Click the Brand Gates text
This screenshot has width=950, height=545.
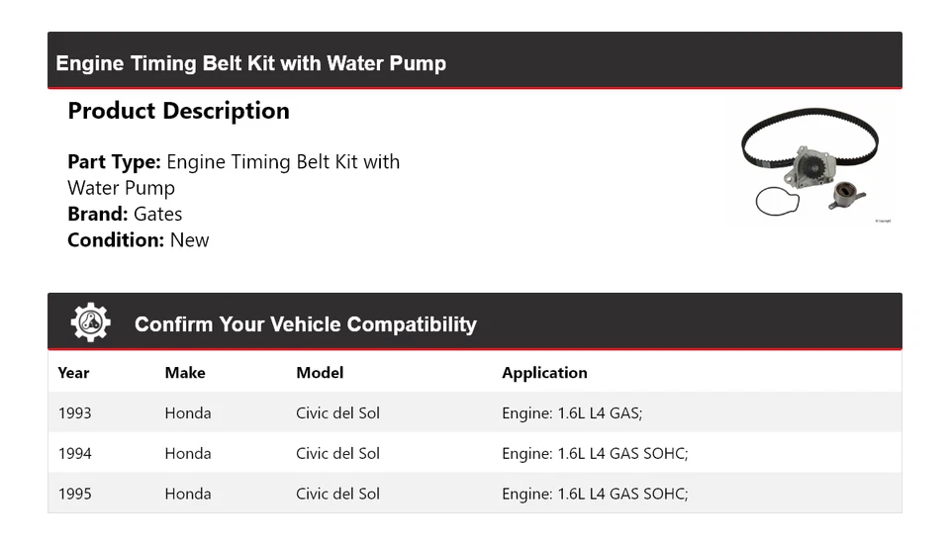pos(125,214)
